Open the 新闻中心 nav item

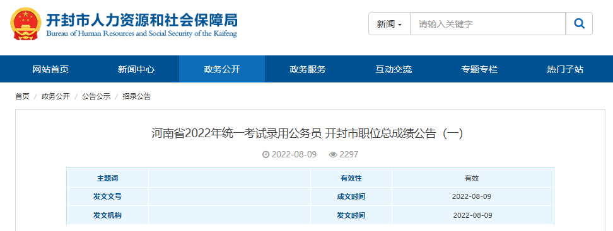click(x=136, y=69)
